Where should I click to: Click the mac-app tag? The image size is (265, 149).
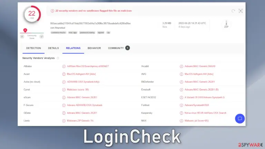pyautogui.click(x=73, y=32)
